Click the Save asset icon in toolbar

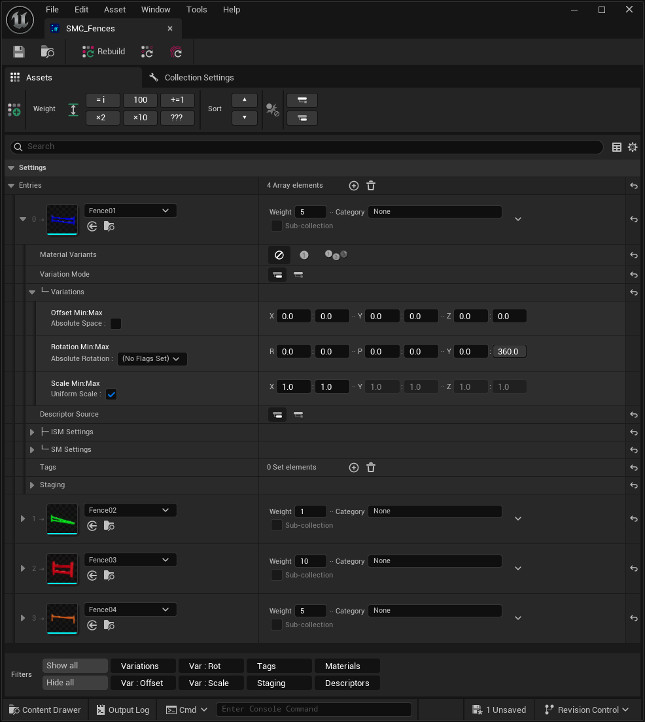[x=19, y=52]
